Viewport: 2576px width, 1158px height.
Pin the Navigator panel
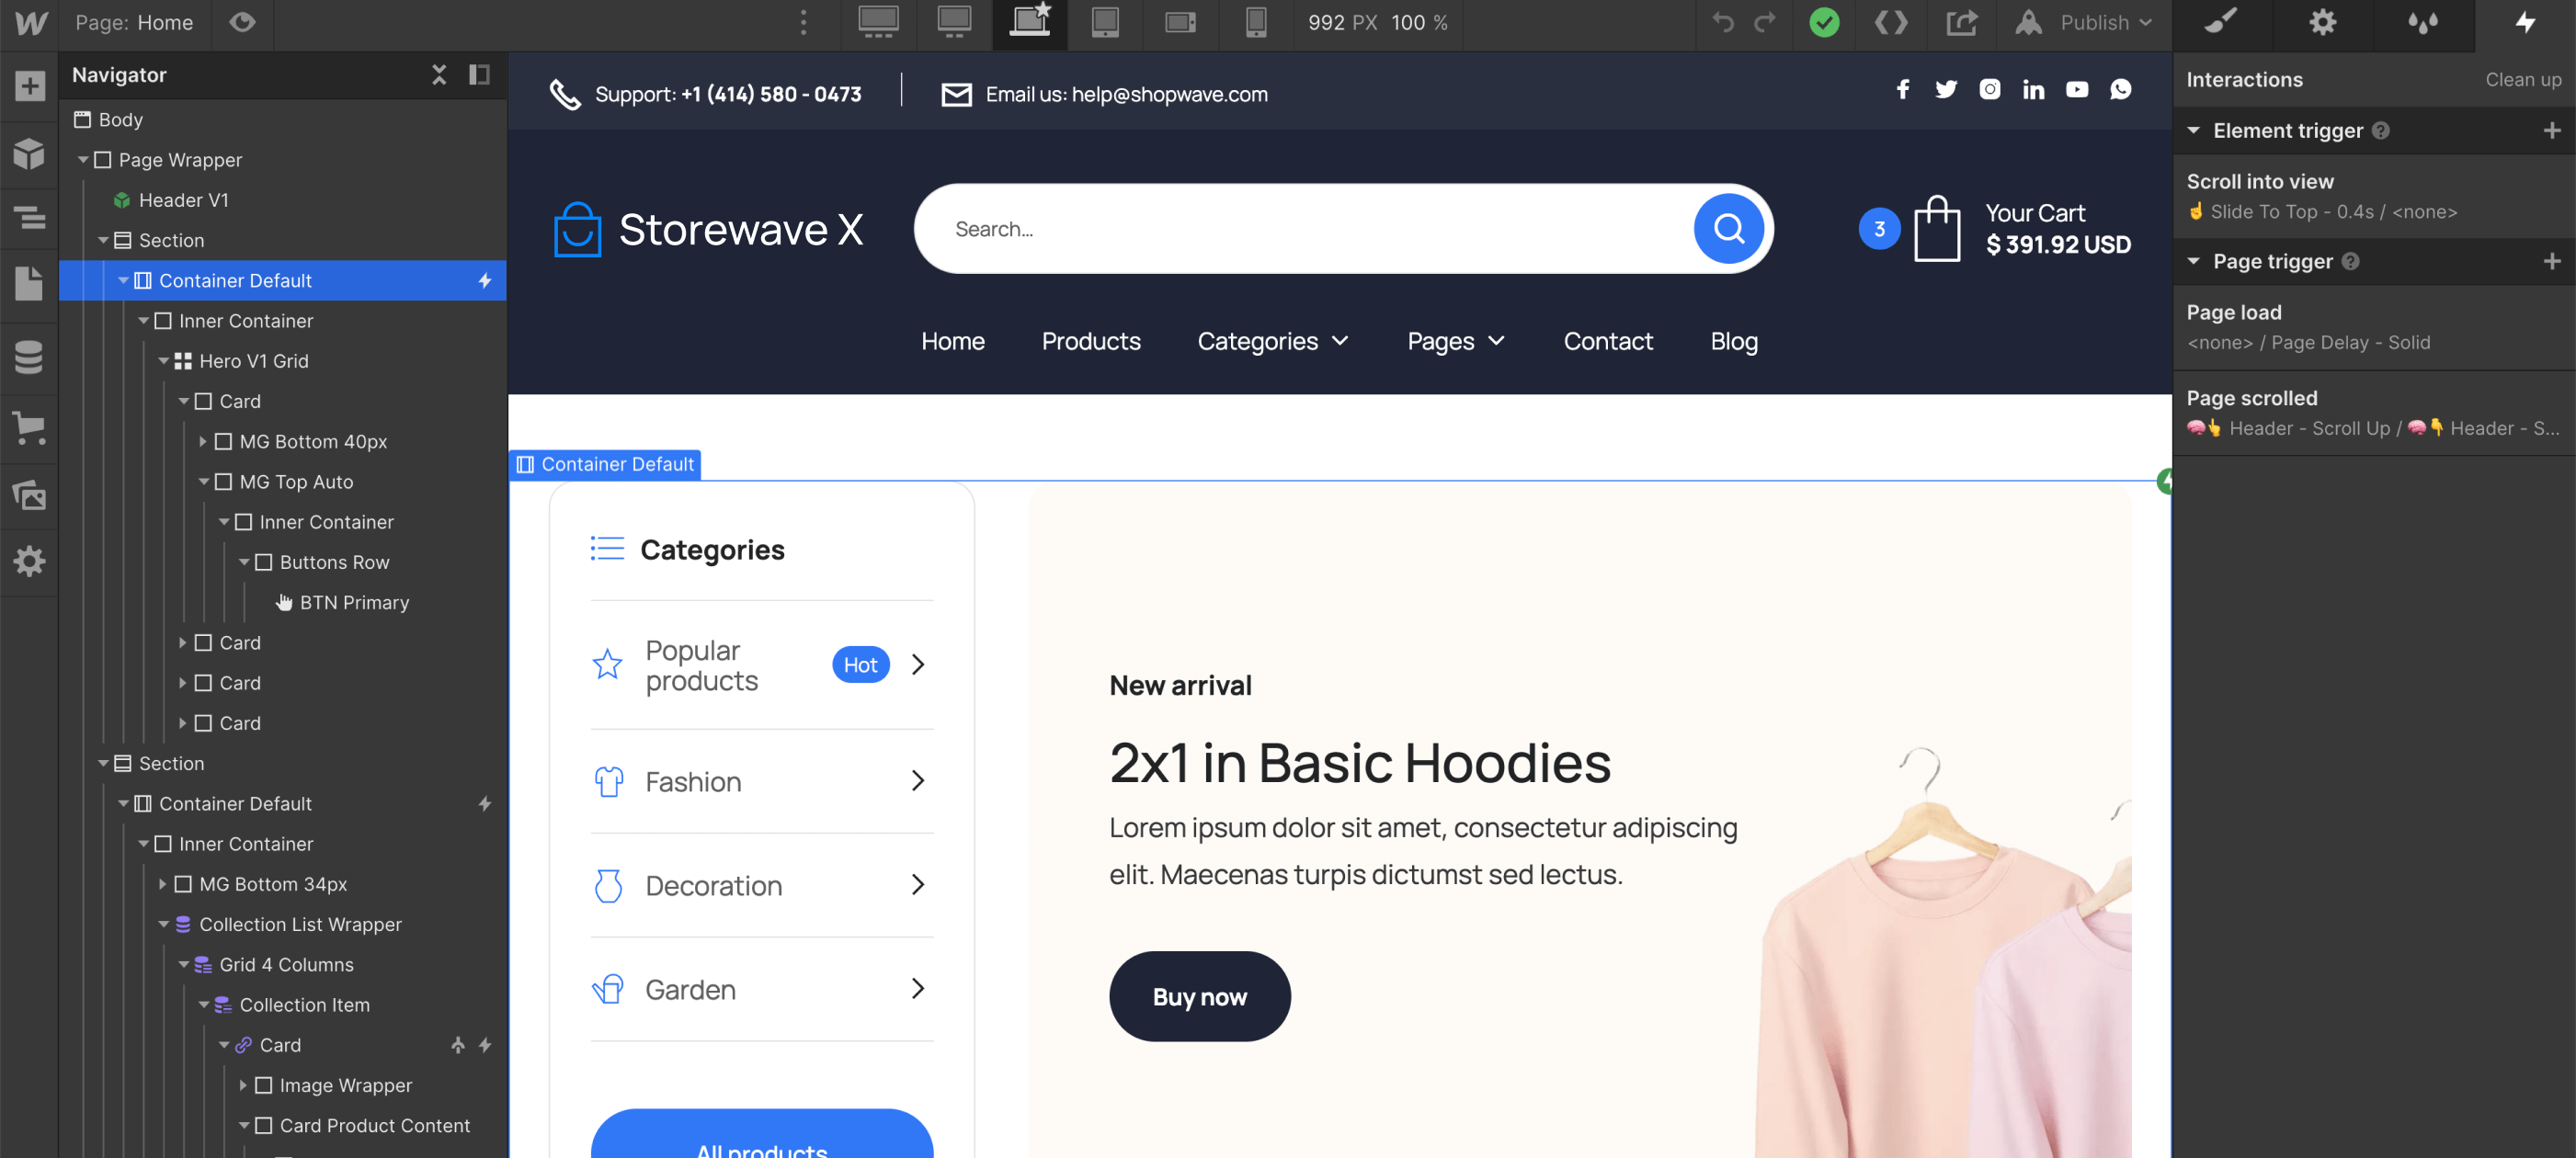pos(479,75)
